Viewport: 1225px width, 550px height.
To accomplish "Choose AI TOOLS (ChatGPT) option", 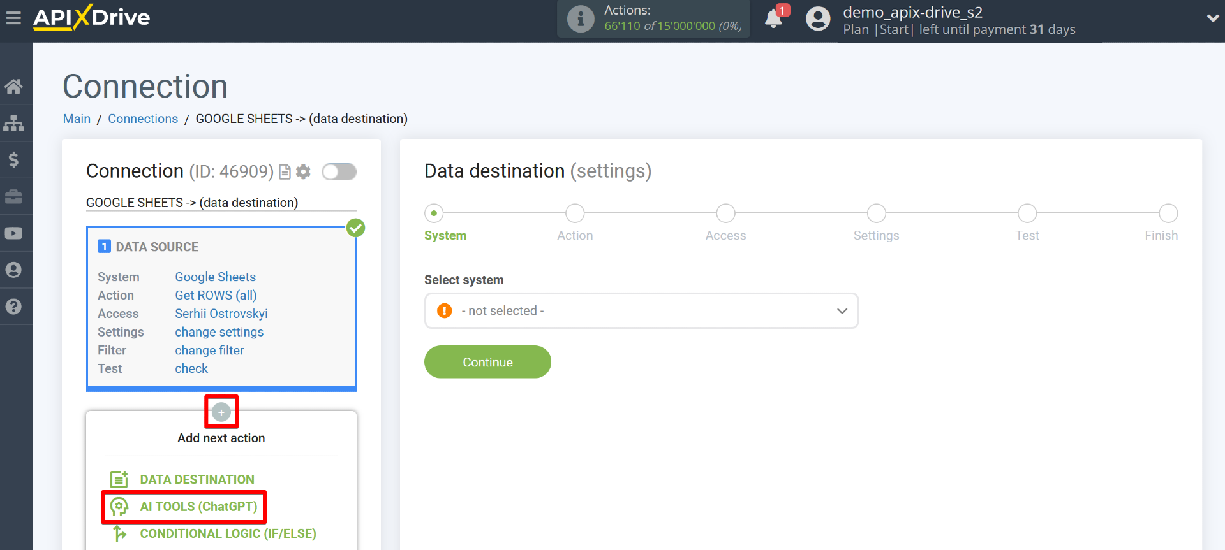I will point(198,507).
